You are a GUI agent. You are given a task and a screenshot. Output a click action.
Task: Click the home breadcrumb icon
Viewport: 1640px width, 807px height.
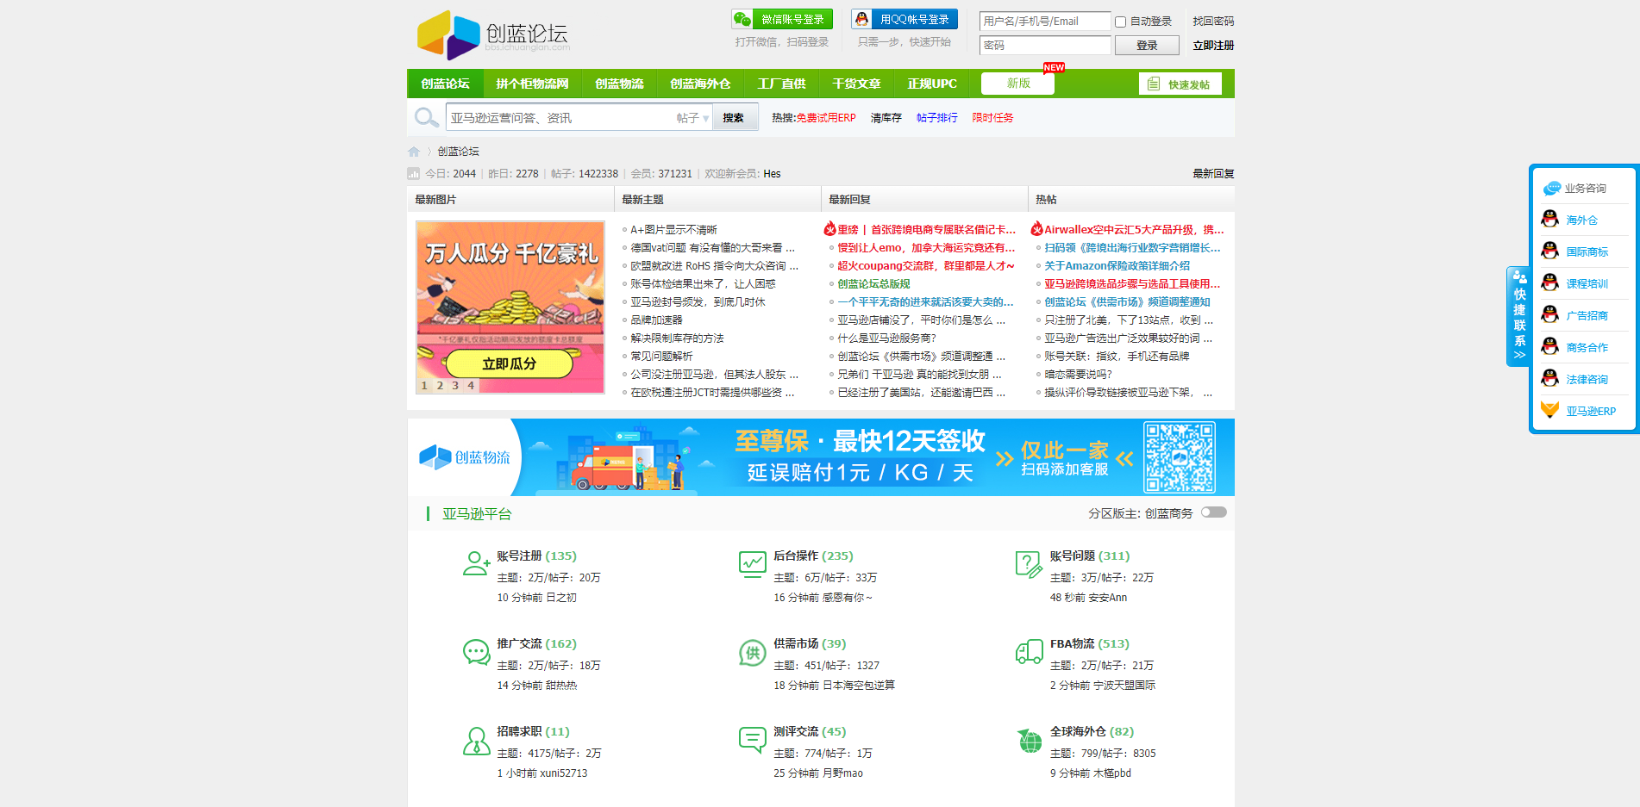414,152
